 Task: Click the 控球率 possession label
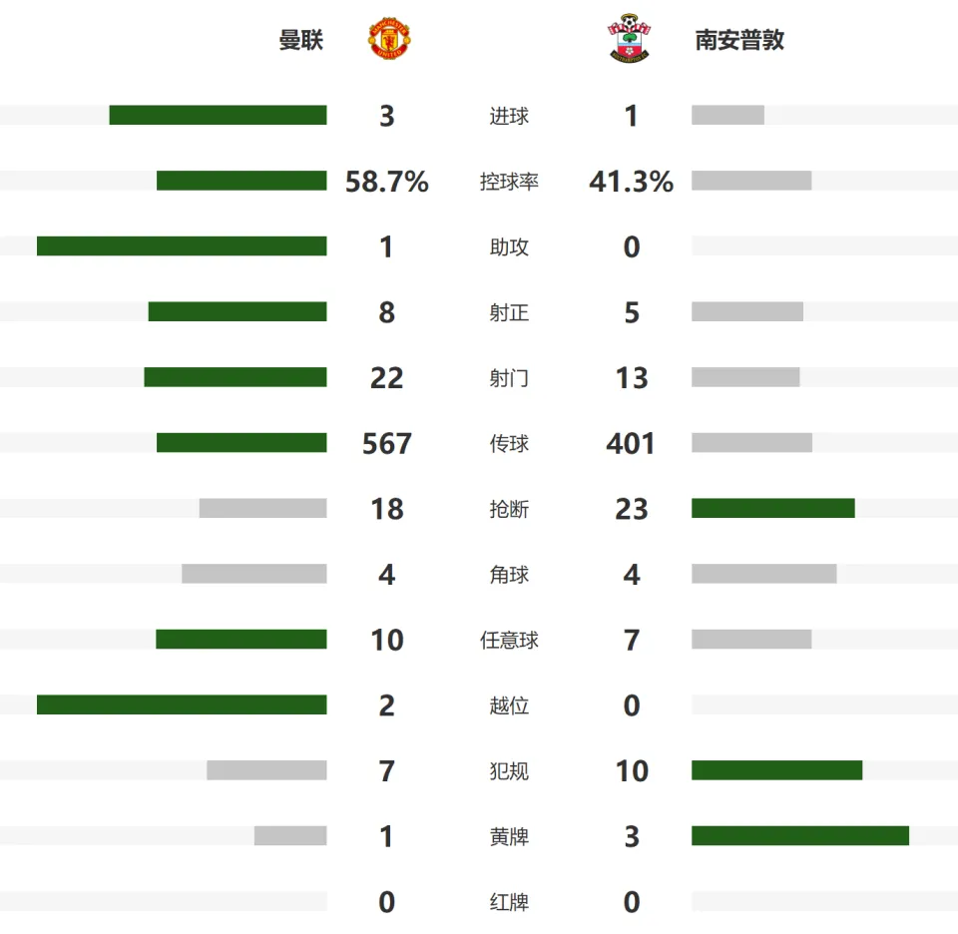point(509,182)
